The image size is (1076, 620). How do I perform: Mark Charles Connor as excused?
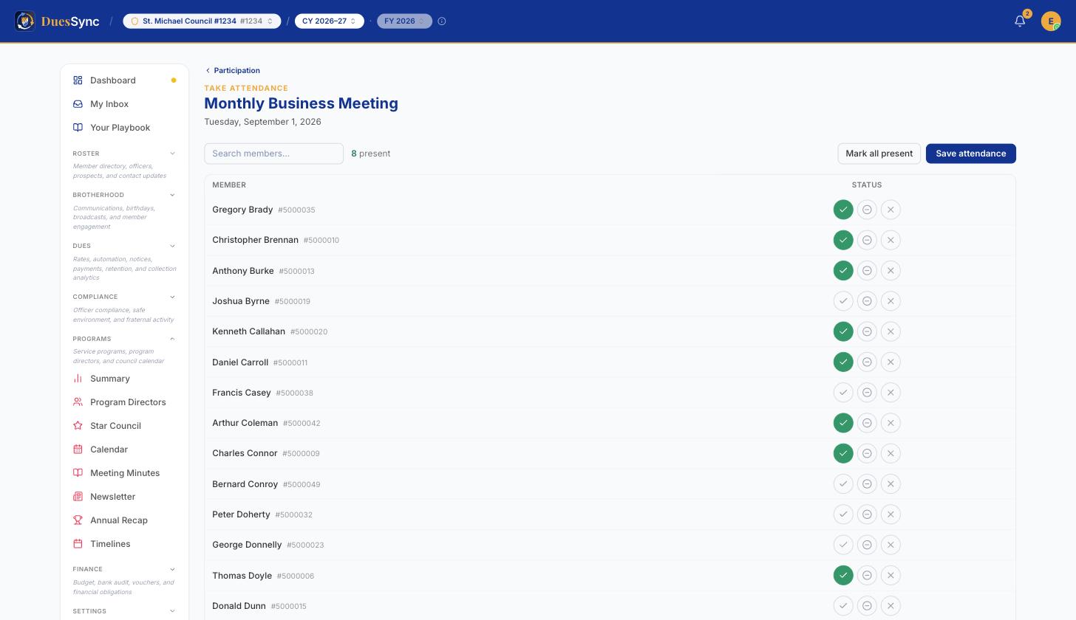[867, 453]
